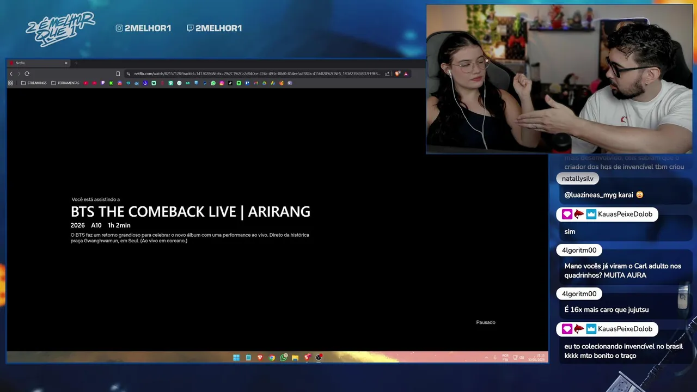Open the Twitch bookmark
The image size is (697, 392).
(x=102, y=83)
